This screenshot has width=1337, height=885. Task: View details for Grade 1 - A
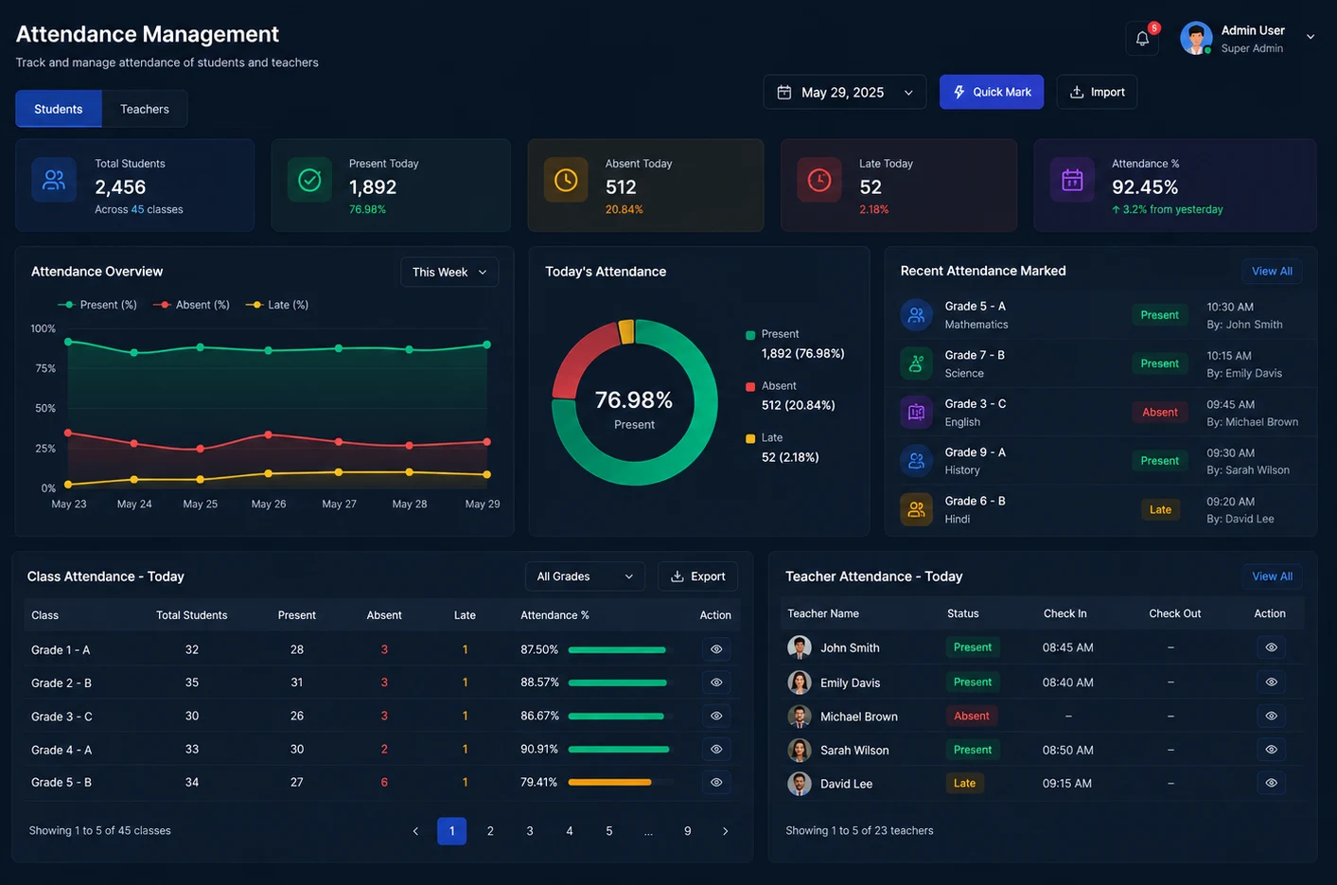tap(716, 649)
